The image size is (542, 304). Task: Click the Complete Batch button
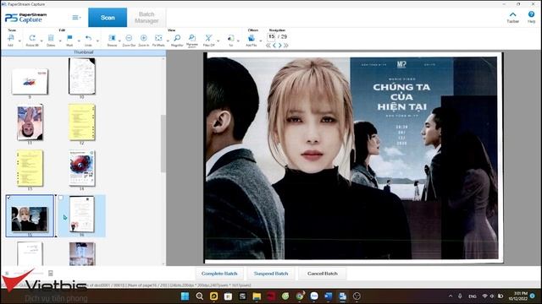[219, 274]
